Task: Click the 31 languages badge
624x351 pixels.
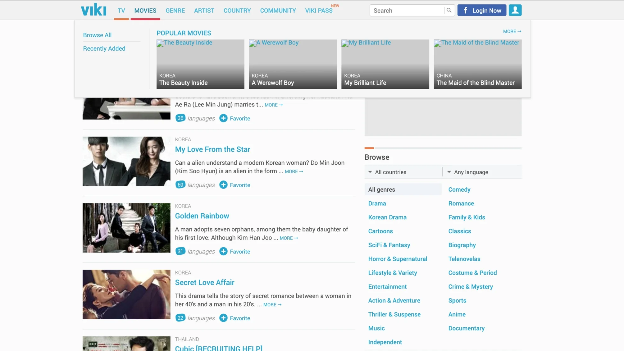Action: (x=180, y=251)
